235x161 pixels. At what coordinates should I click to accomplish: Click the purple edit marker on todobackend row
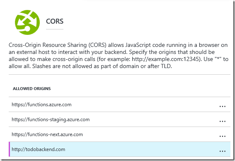9,149
